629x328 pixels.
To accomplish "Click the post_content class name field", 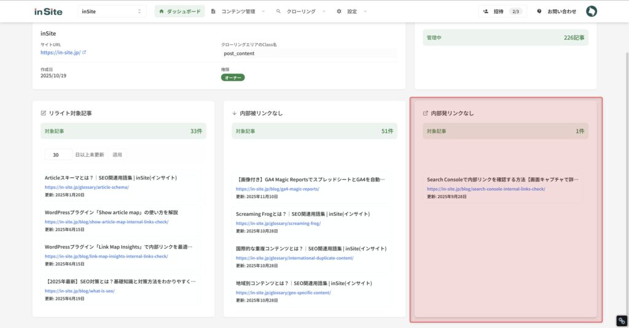I will click(308, 53).
